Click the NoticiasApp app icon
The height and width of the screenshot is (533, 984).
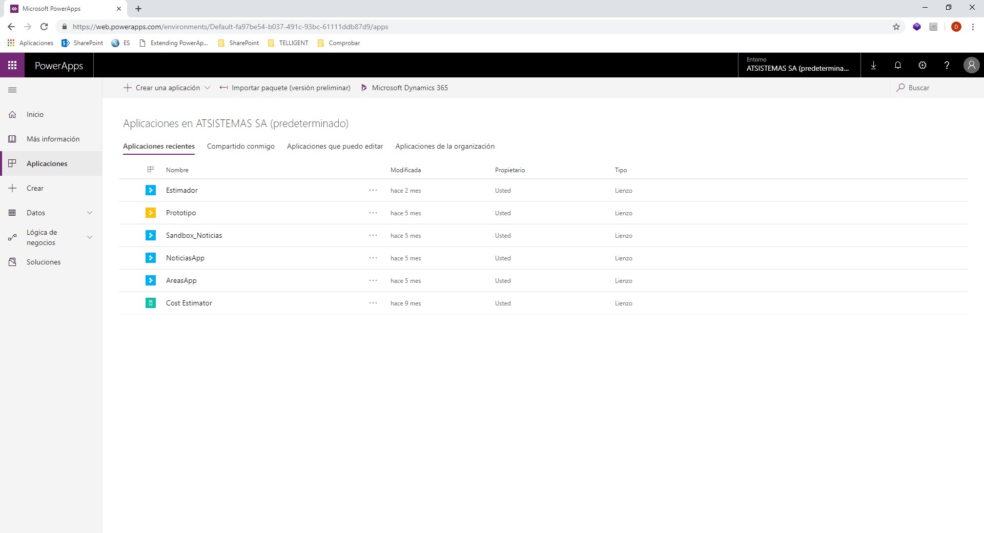[151, 258]
